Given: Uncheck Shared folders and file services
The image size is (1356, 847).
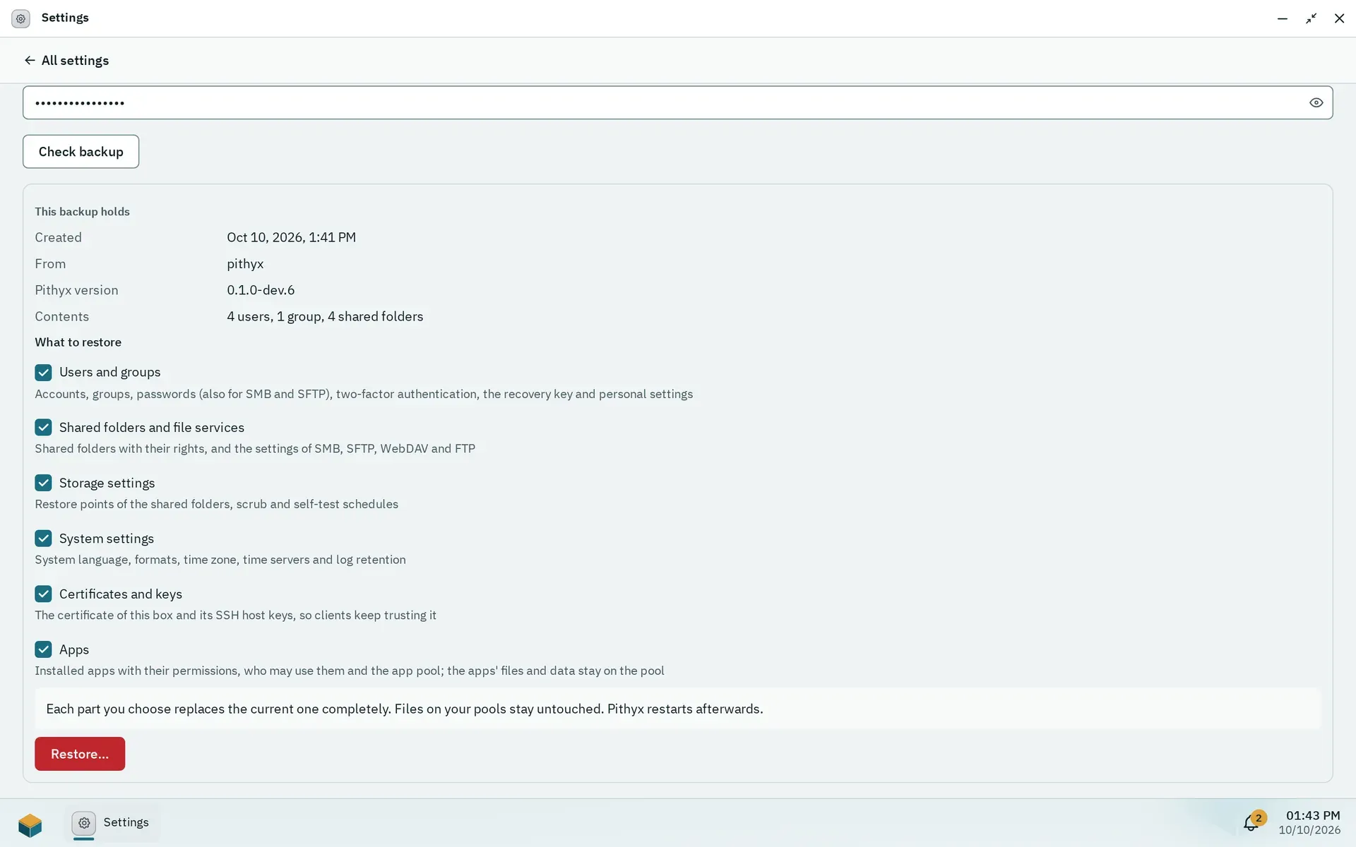Looking at the screenshot, I should click(43, 427).
